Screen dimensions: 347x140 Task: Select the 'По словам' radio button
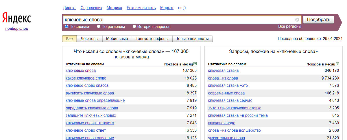pyautogui.click(x=67, y=27)
